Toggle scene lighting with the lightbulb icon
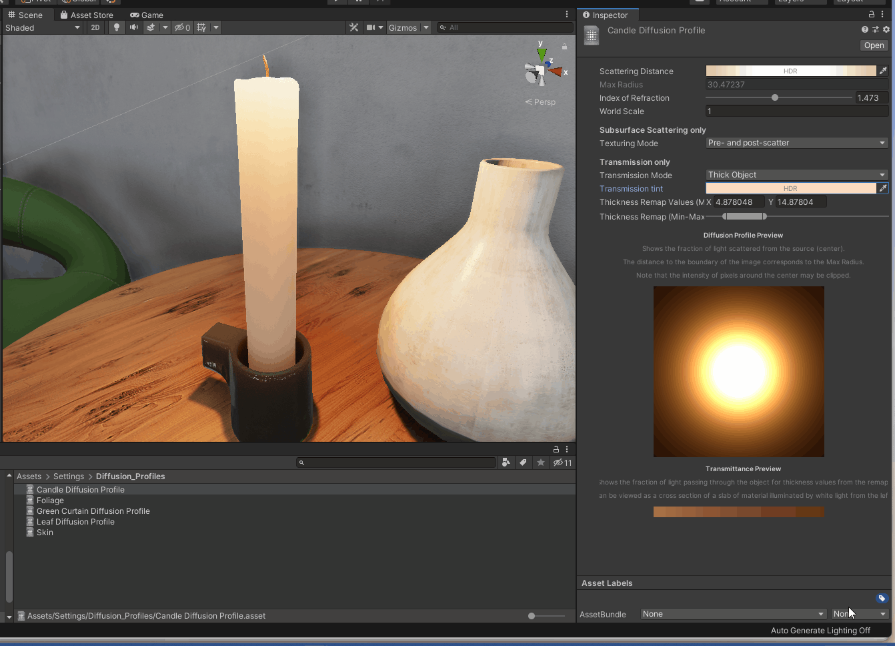 (x=117, y=27)
